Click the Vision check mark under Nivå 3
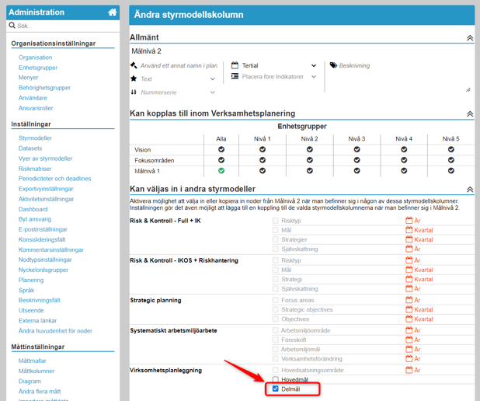 [x=357, y=149]
